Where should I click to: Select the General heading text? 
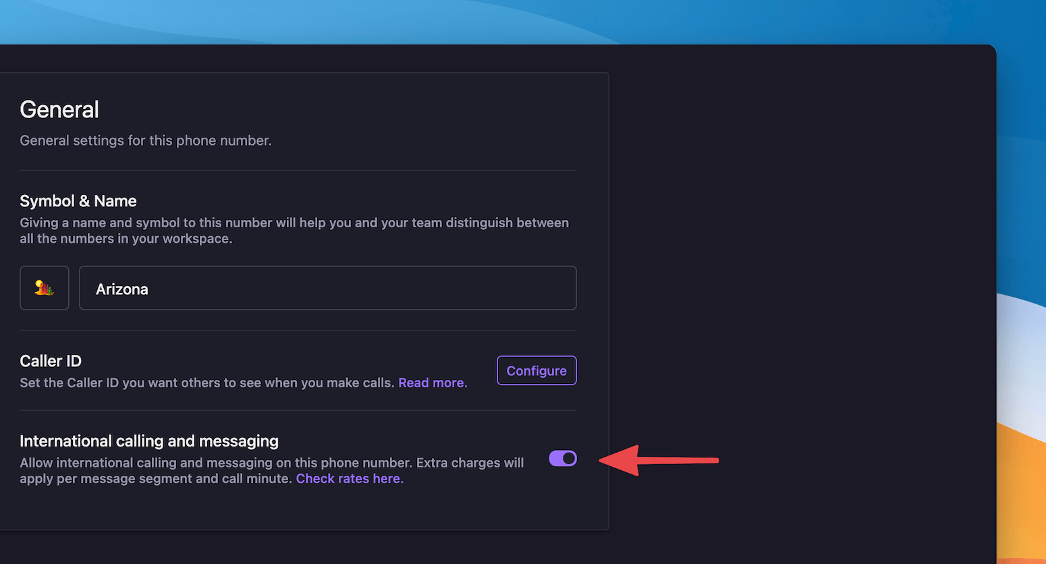click(59, 109)
